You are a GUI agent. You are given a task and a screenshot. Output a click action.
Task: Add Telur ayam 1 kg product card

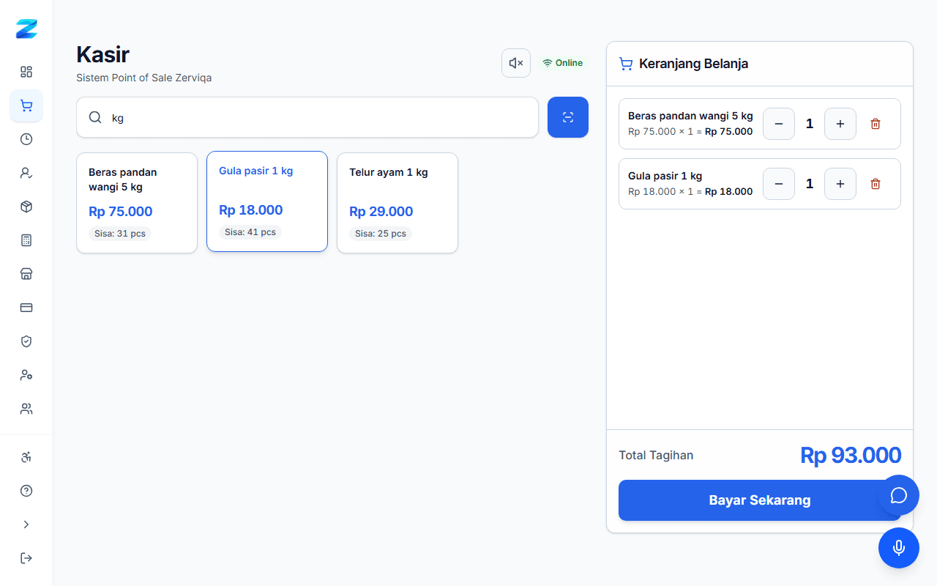point(397,203)
